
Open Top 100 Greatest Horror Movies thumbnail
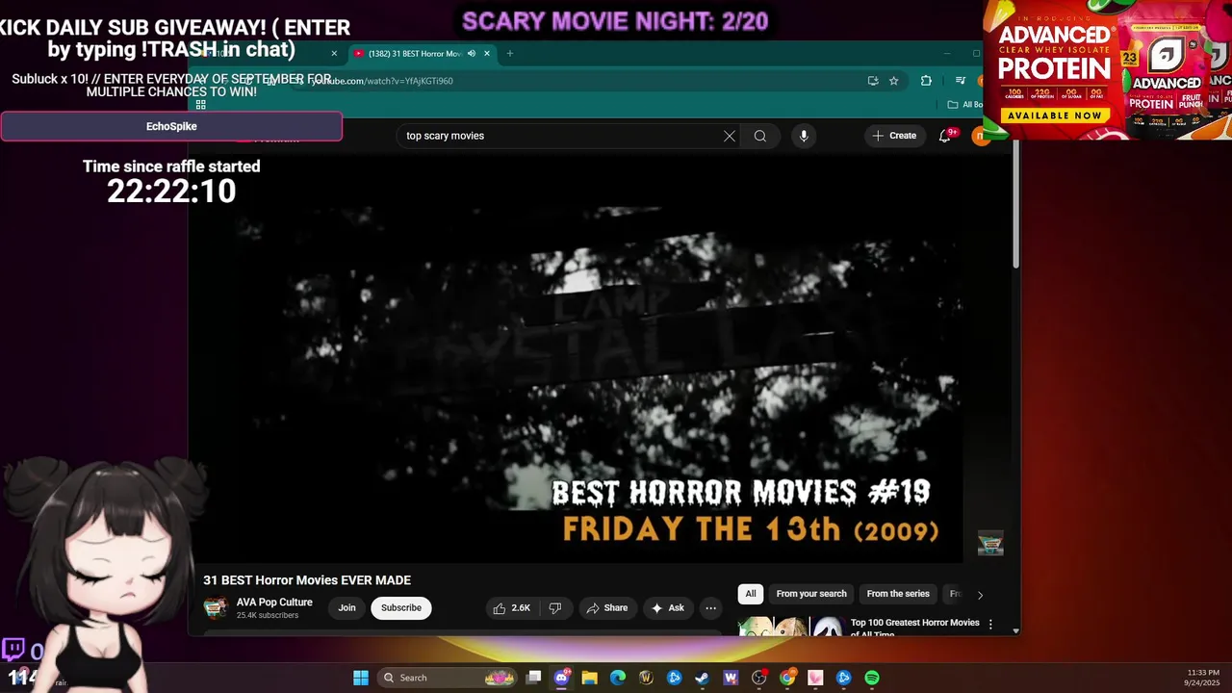tap(791, 627)
